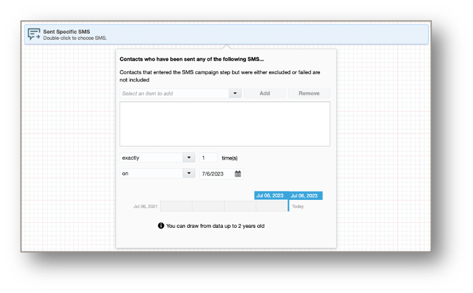Click the Sent Specific SMS speech-bubble icon

(x=34, y=34)
